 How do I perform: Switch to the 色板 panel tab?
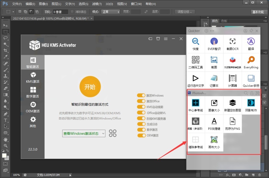224,21
